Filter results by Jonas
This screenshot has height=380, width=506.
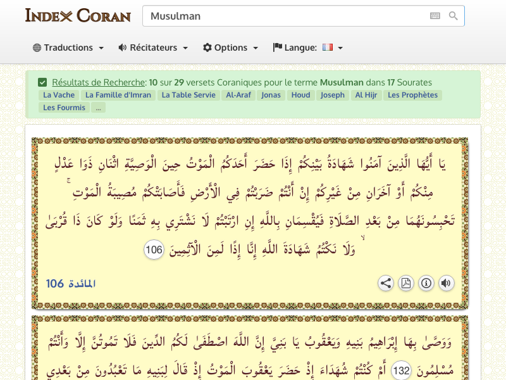point(271,95)
